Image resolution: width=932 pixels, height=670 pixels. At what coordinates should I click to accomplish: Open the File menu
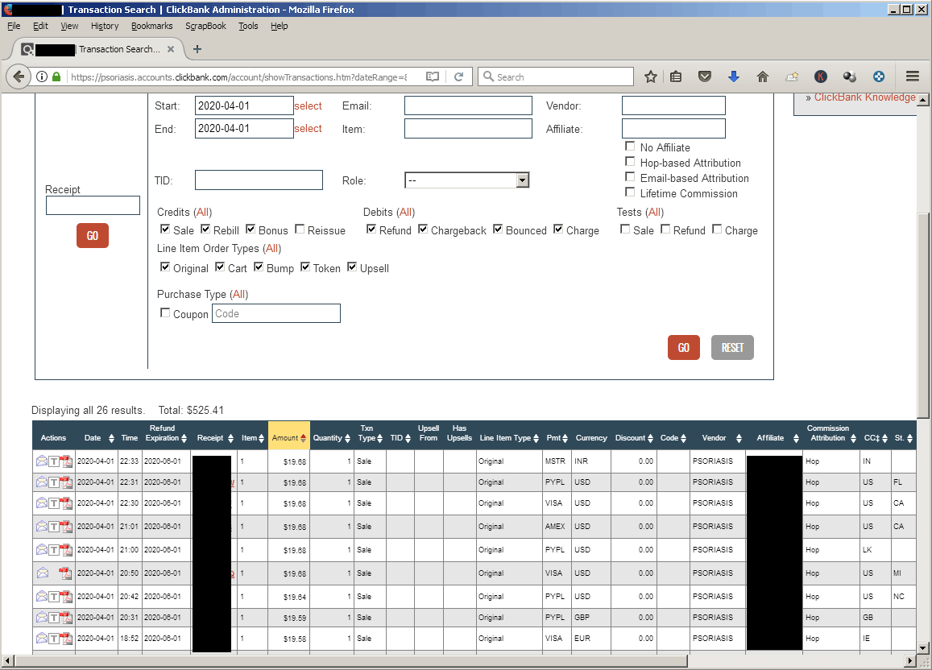[x=14, y=26]
